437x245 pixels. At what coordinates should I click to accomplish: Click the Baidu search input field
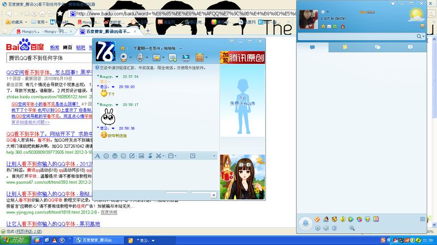49,58
